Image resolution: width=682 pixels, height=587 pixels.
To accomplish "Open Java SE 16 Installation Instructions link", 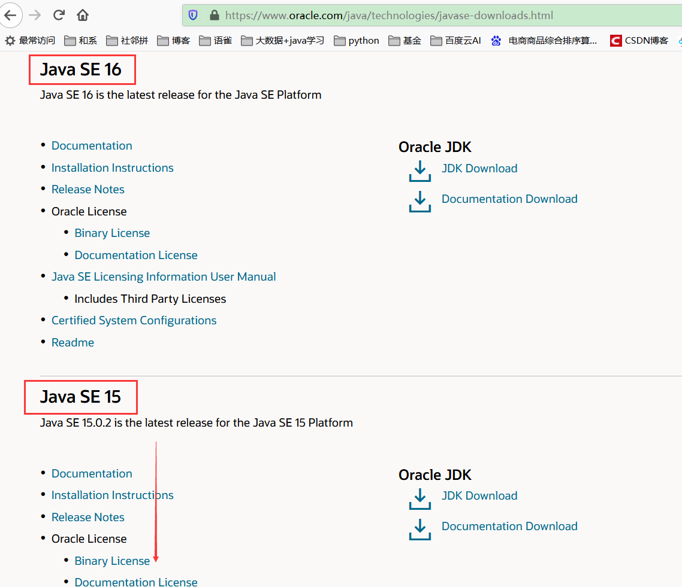I will point(112,168).
